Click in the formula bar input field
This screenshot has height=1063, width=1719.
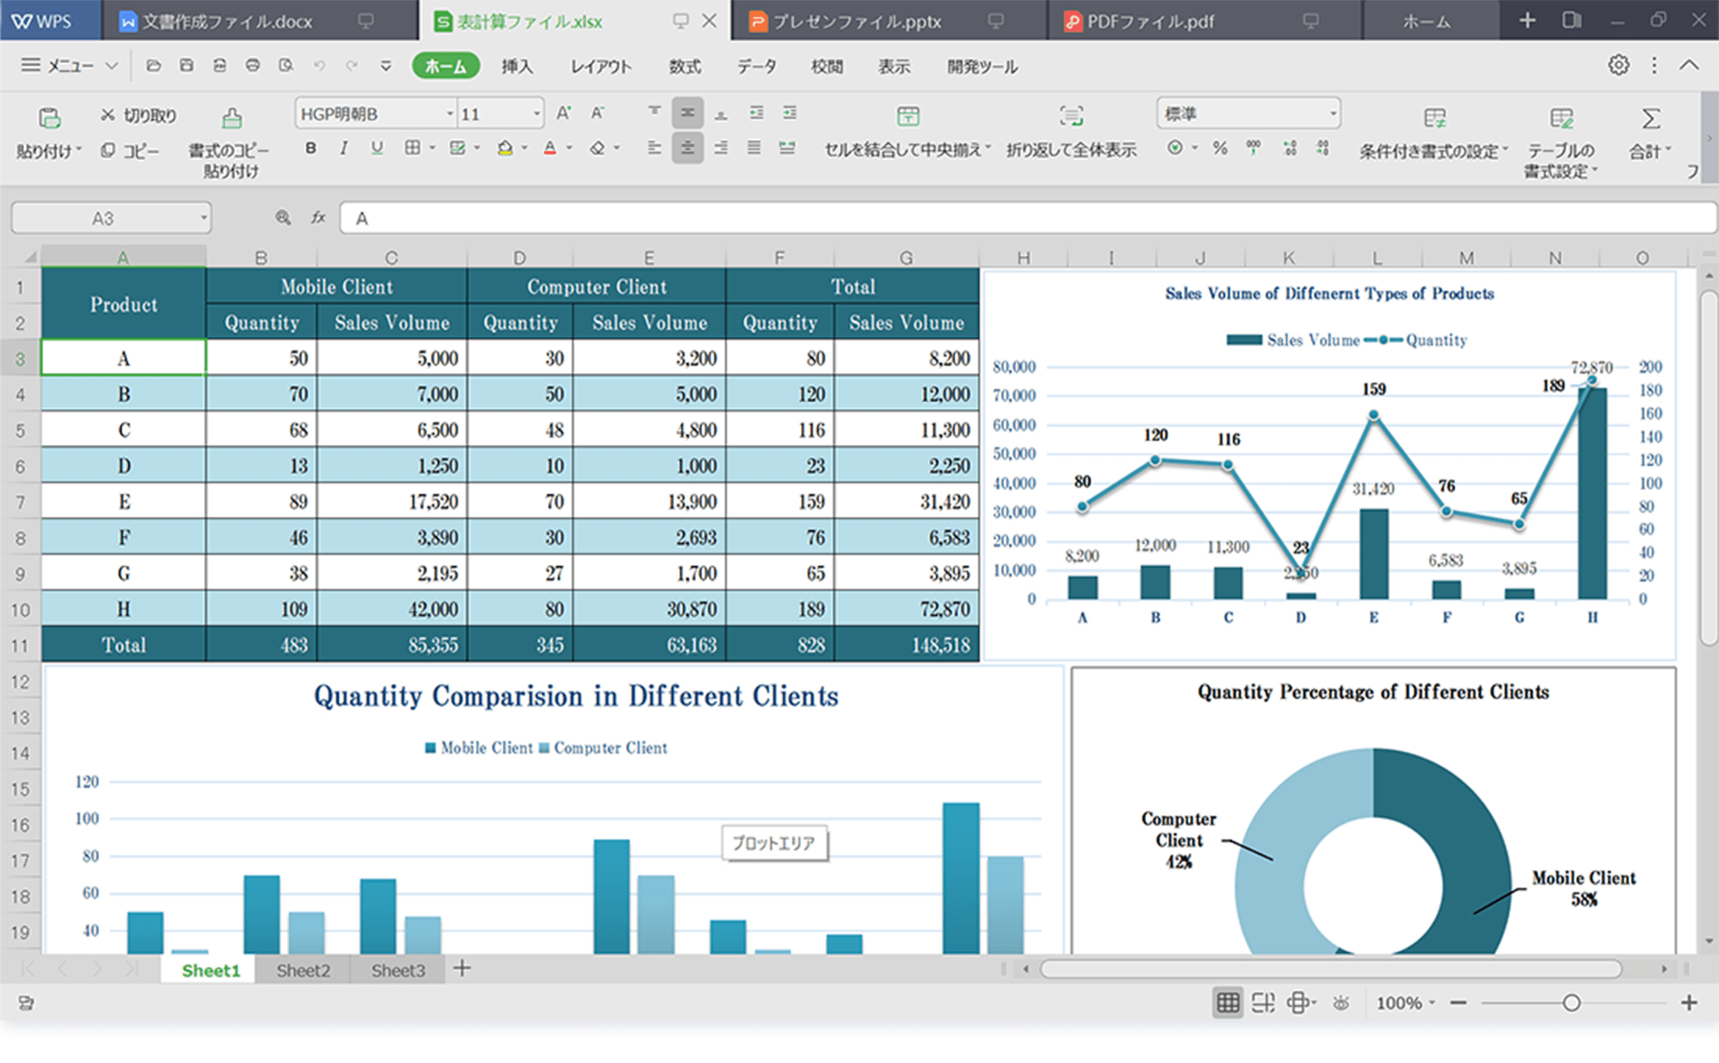pyautogui.click(x=1016, y=218)
